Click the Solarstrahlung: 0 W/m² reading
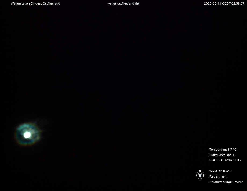247x191 pixels. pos(226,182)
